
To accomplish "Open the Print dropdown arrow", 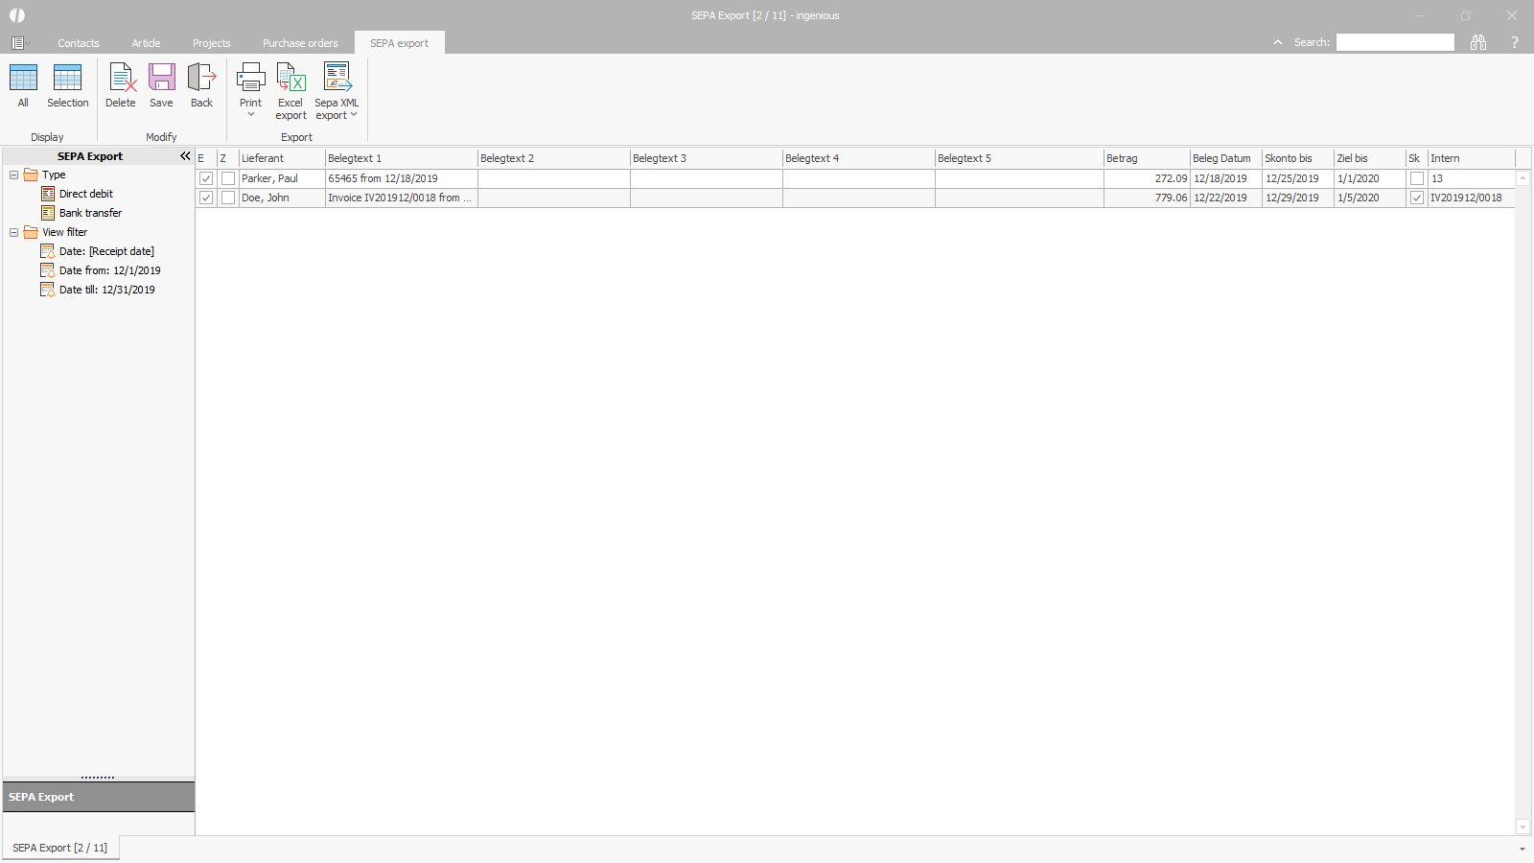I will tap(251, 115).
